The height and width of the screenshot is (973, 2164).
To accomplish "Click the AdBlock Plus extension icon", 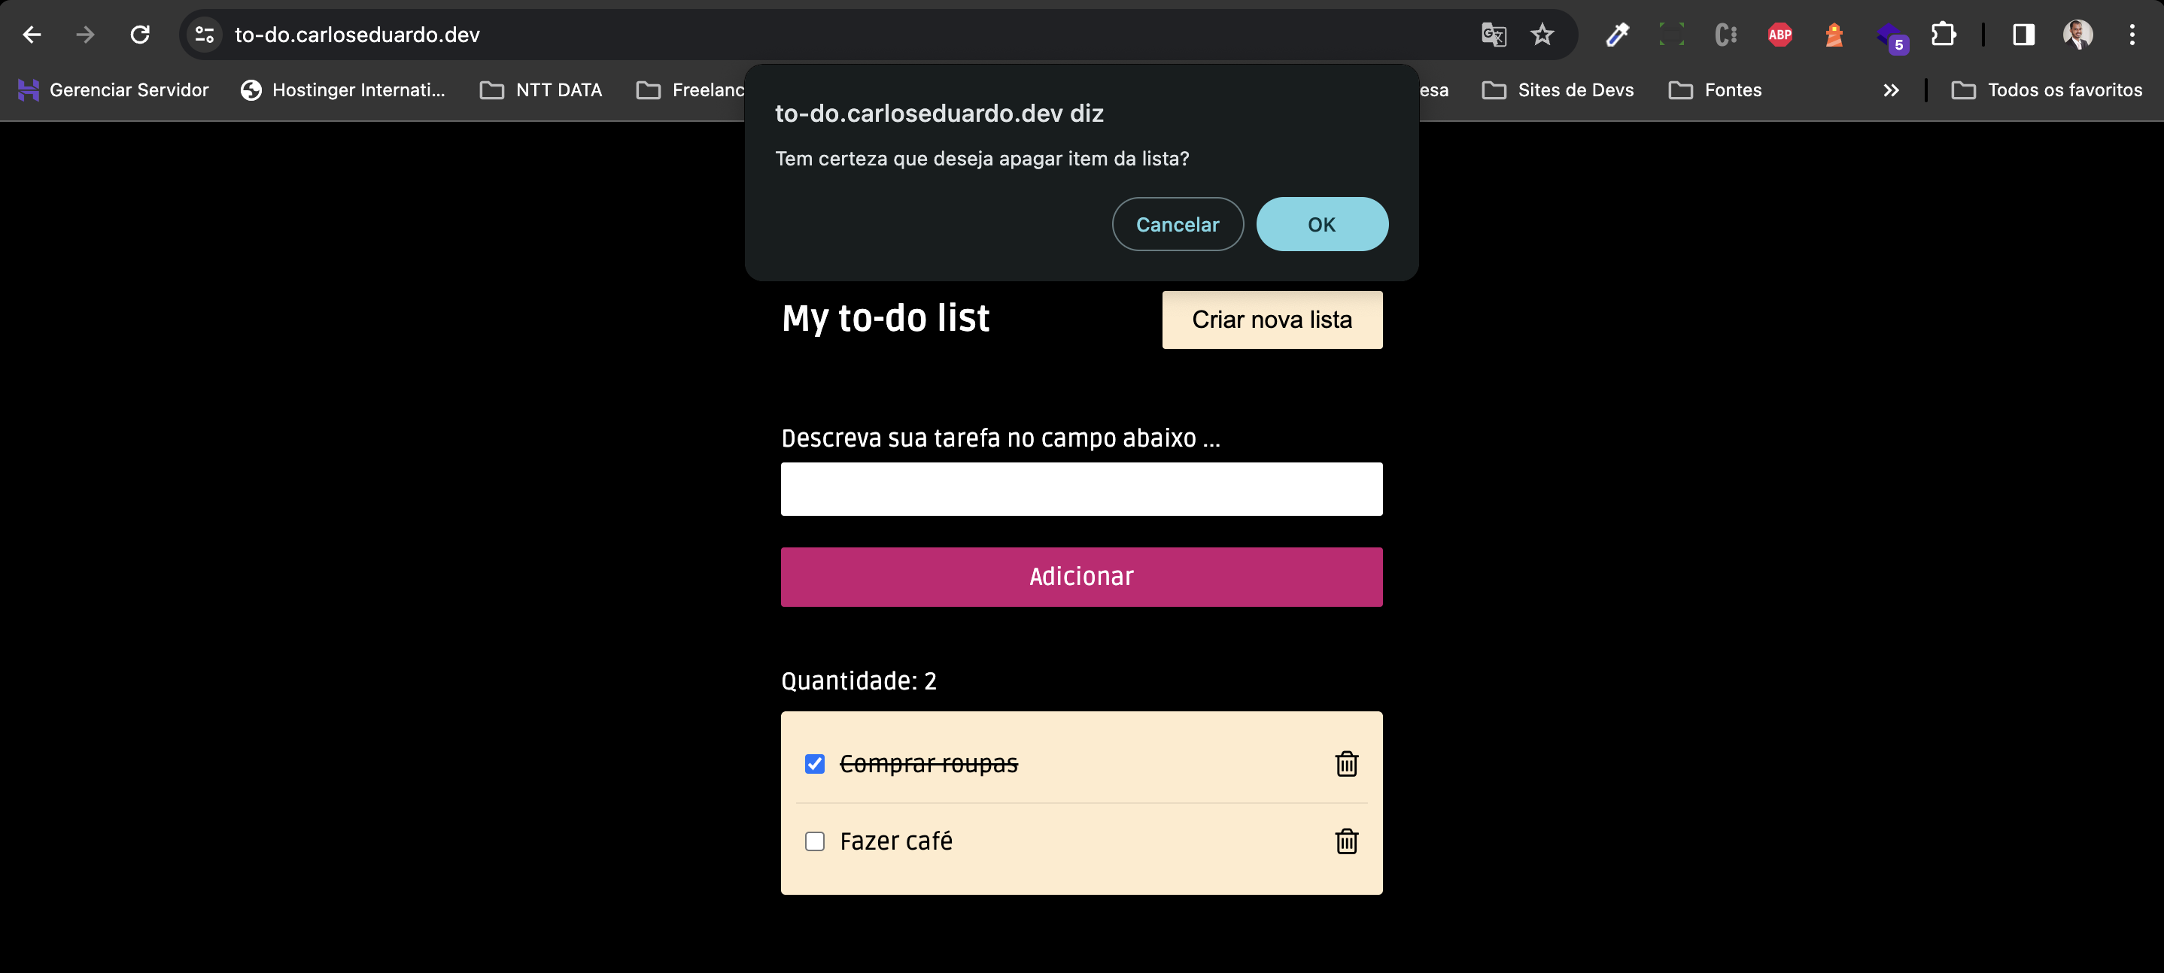I will click(1780, 35).
